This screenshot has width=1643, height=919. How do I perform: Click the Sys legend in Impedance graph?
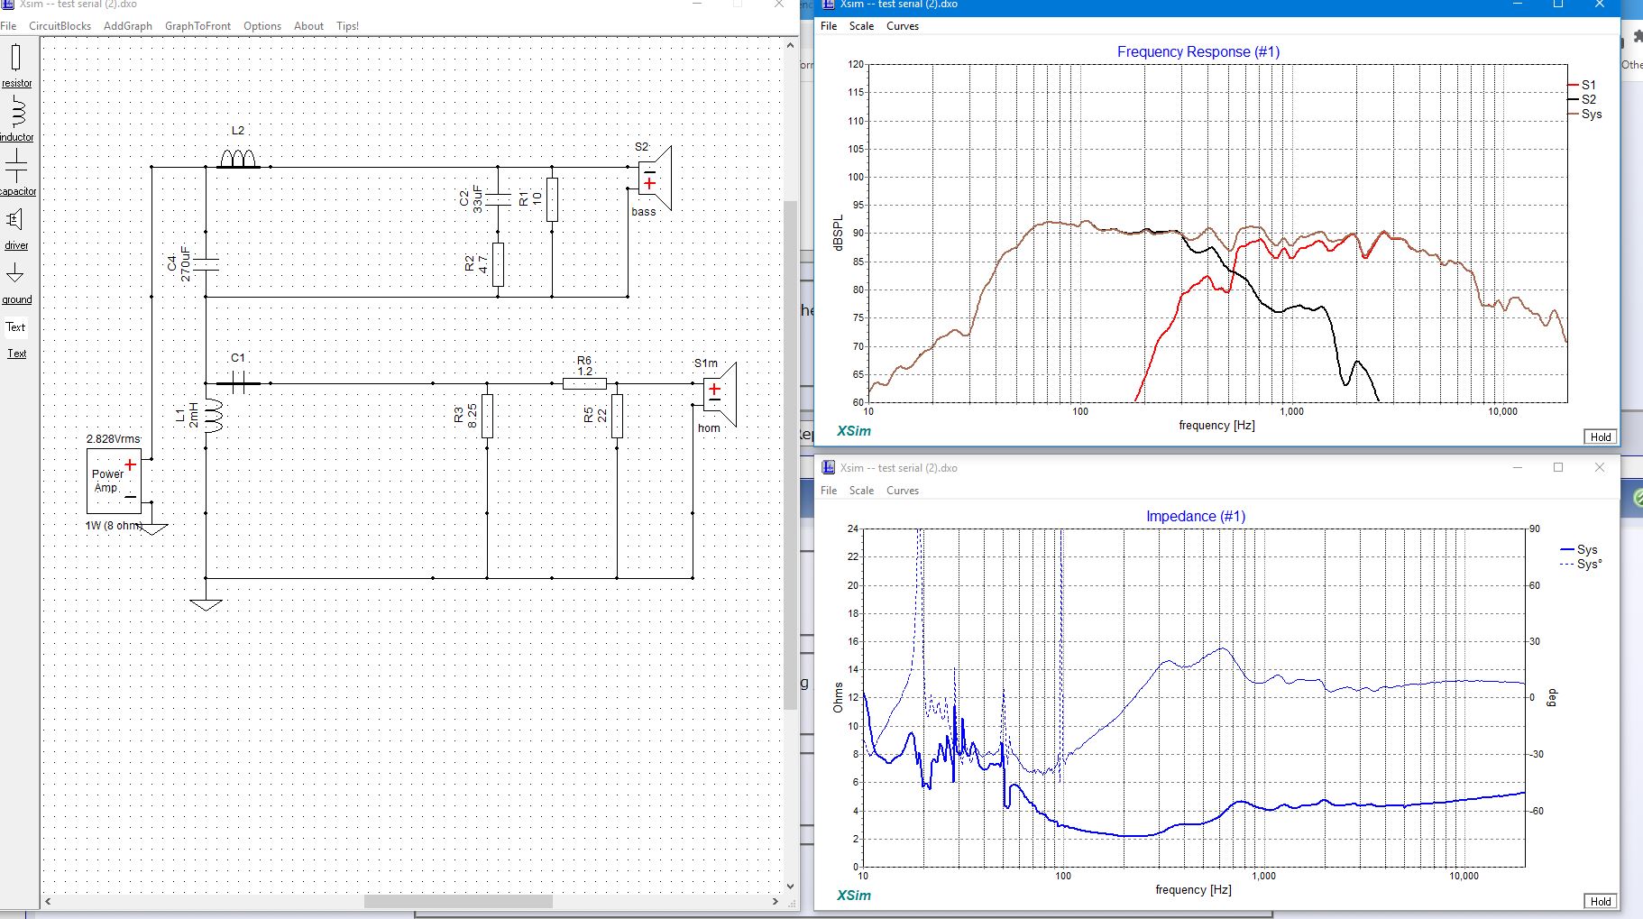coord(1579,549)
